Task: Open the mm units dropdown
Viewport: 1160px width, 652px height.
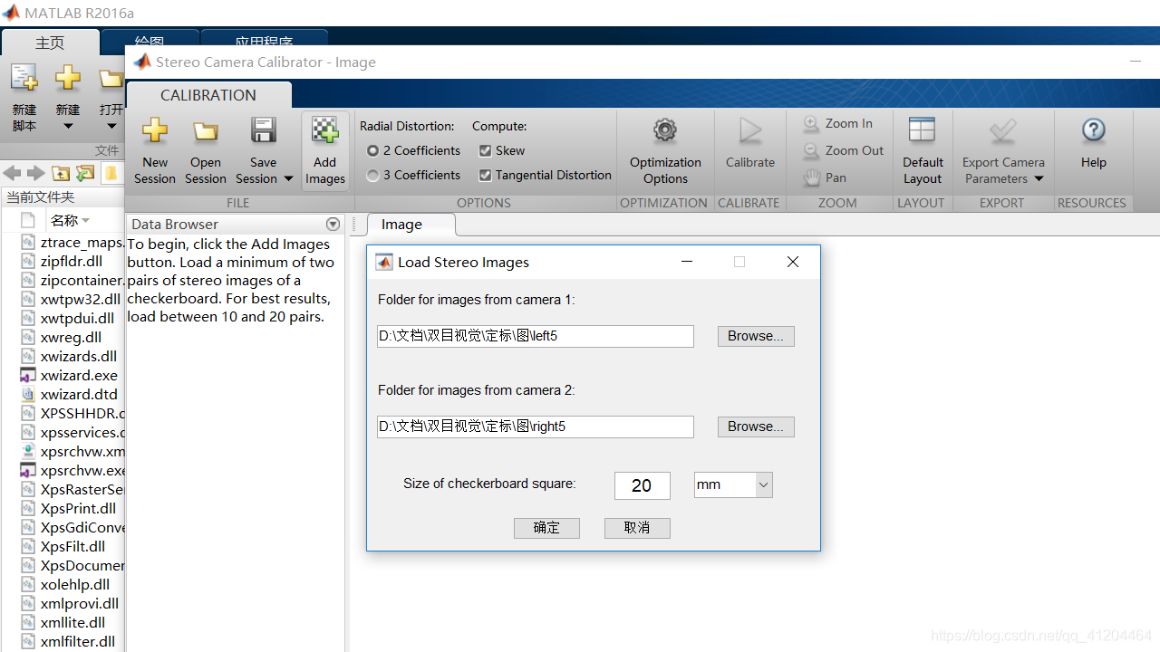Action: (763, 485)
